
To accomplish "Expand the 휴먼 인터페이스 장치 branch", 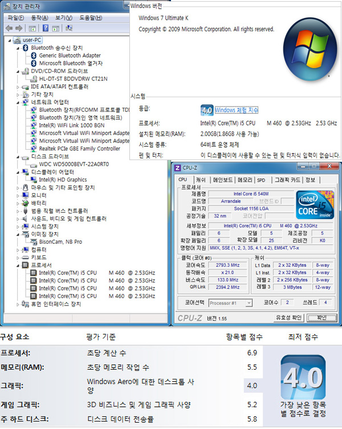I will (18, 304).
